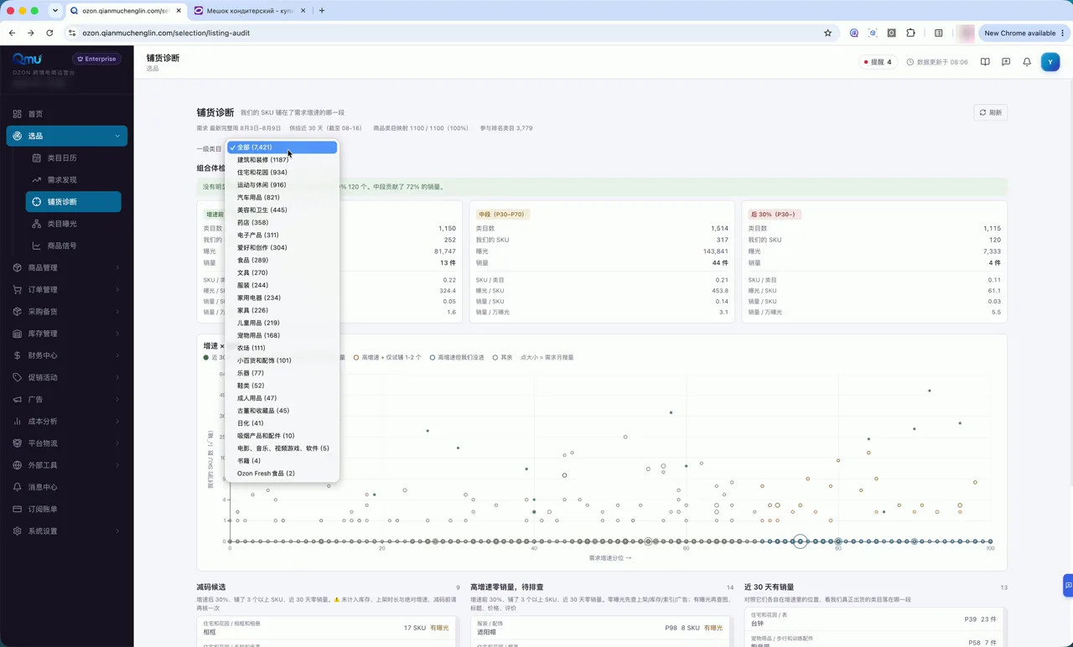Expand the 平台物流 menu
This screenshot has width=1073, height=647.
coord(66,443)
